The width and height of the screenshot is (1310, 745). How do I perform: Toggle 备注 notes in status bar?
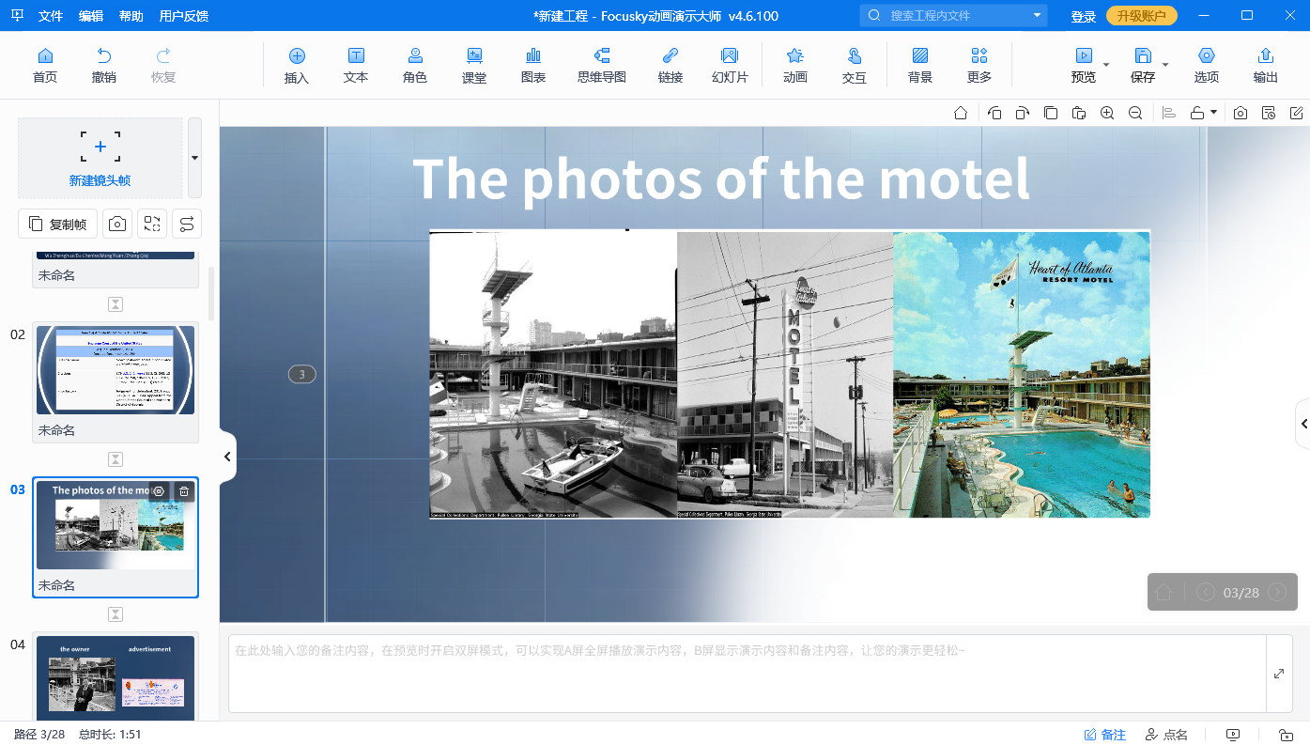(1105, 735)
